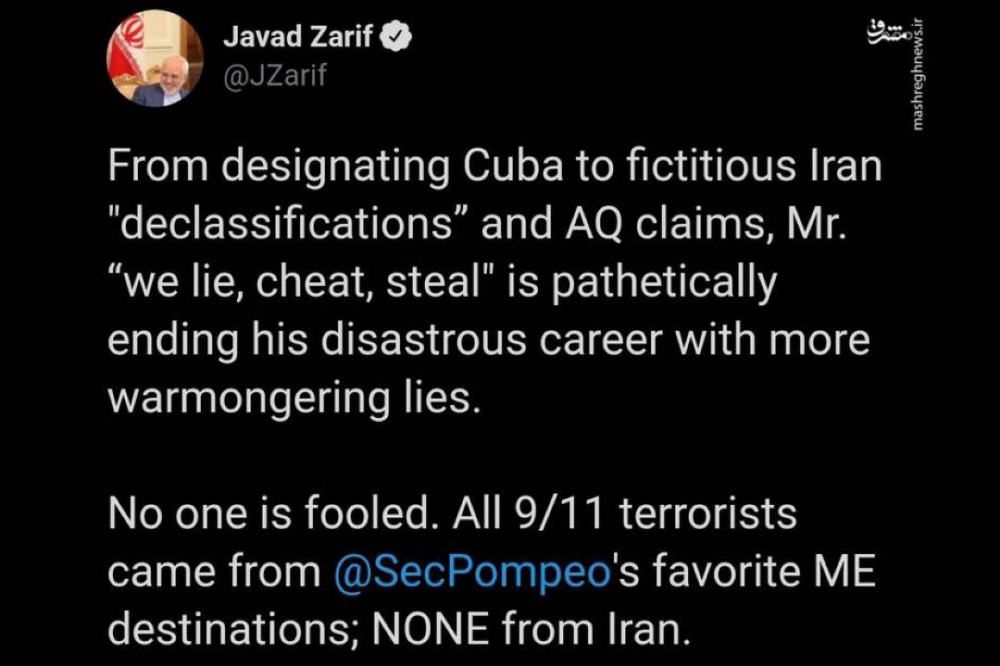Click the phrase "we lie, cheat, steal"

coord(300,282)
